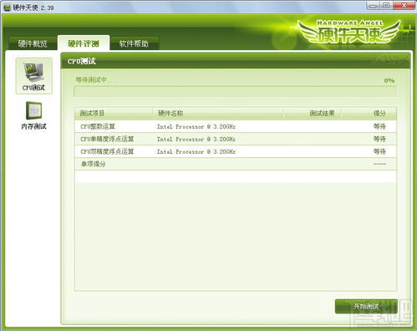Switch to the 硬件概览 tab
Viewport: 417px width, 331px height.
[33, 43]
